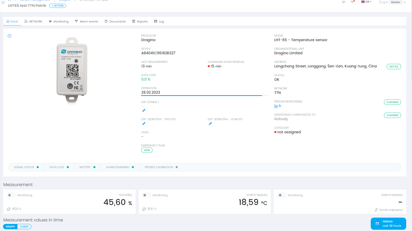
Task: Click the 13 min last measurement value
Action: [146, 66]
